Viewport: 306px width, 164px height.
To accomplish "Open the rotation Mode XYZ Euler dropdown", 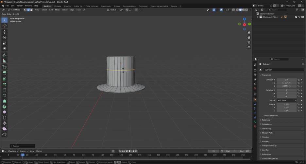I will (287, 100).
